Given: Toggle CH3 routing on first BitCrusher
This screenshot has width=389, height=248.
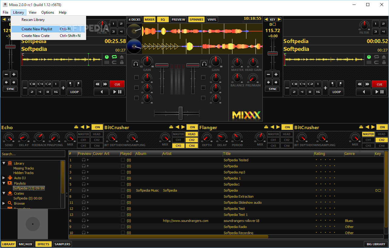Looking at the screenshot, I should [x=178, y=146].
